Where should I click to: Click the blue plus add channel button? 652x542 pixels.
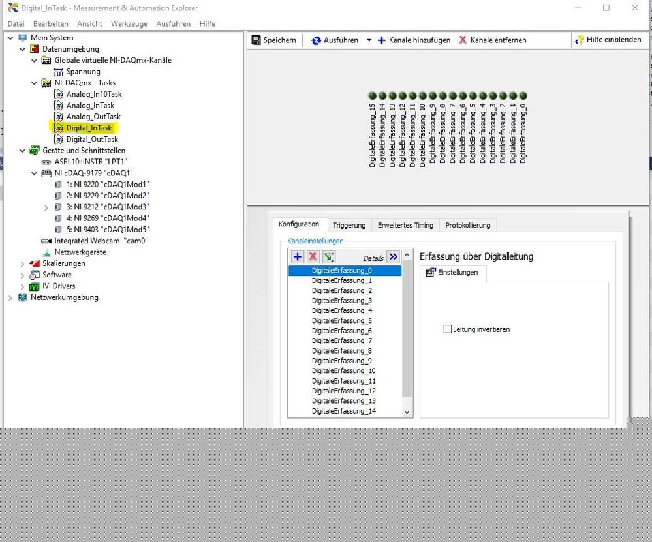point(298,257)
